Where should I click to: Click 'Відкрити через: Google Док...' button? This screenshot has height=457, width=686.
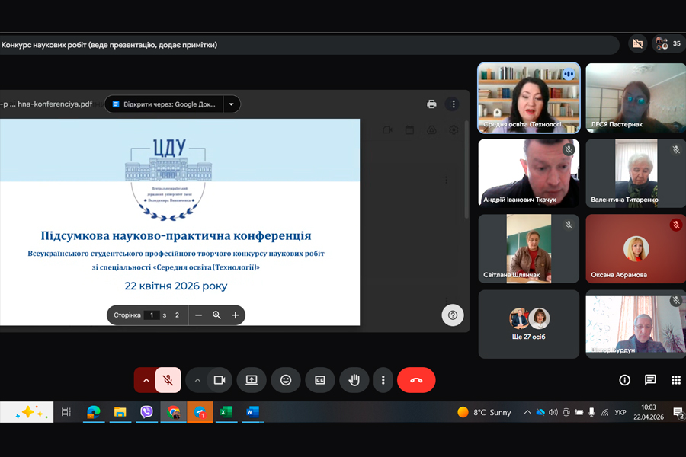click(164, 104)
